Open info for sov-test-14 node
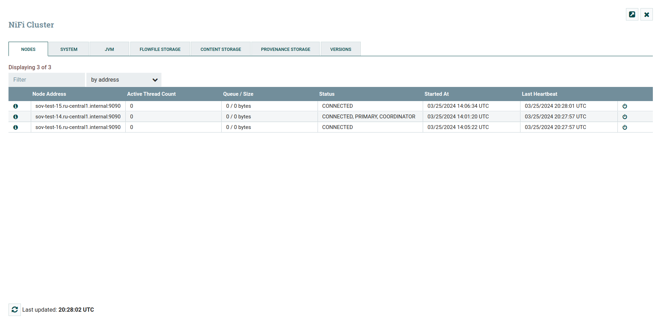The width and height of the screenshot is (661, 323). coord(16,117)
